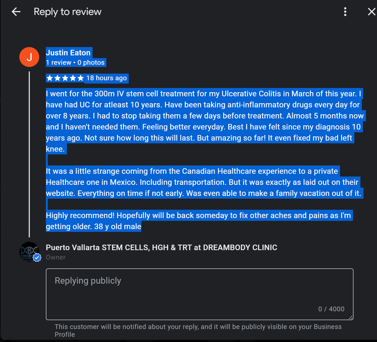Click the first review paragraph about Ulcerative Colitis
Screen dimensions: 377x342
pyautogui.click(x=204, y=121)
